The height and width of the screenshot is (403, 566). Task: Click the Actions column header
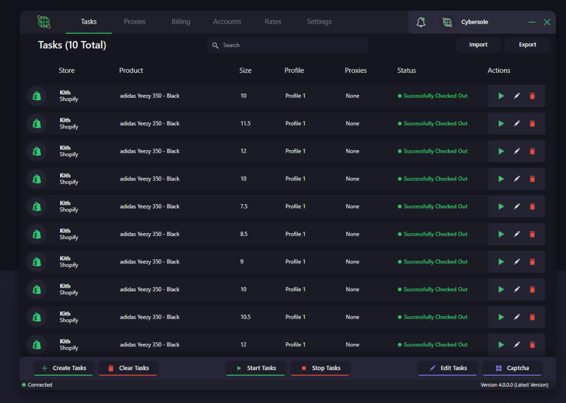(x=499, y=70)
